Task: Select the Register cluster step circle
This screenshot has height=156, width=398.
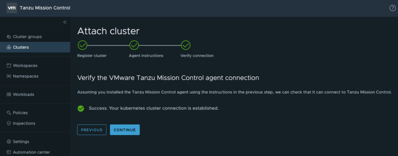Action: point(82,45)
